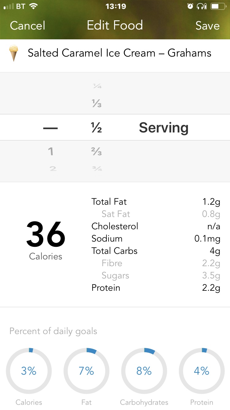Choose whole number 2 in picker
Viewport: 230px width, 410px height.
[x=53, y=168]
